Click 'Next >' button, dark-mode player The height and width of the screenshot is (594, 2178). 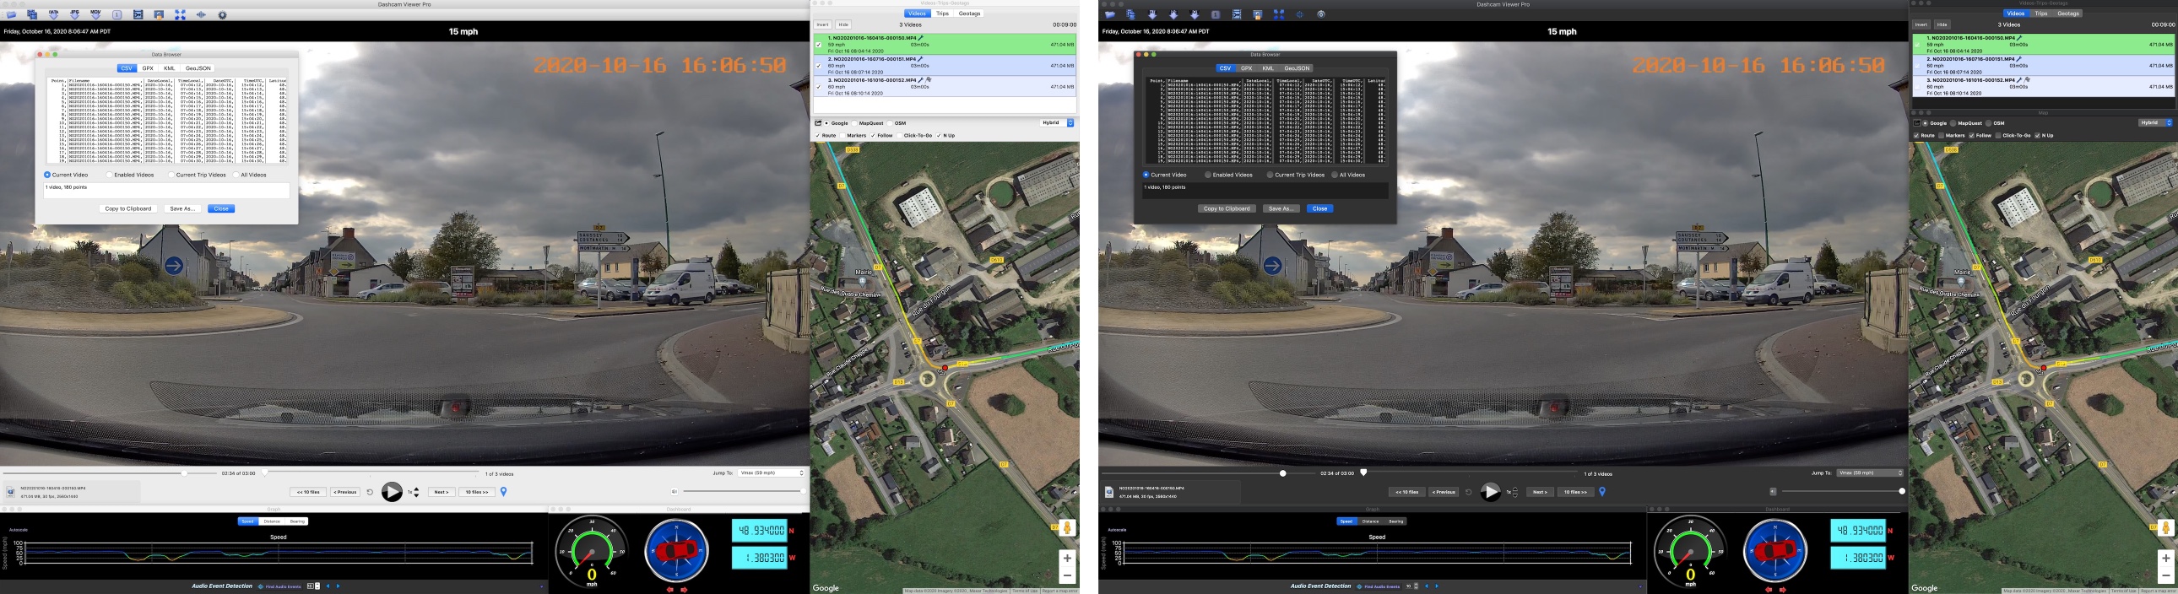pos(1540,492)
